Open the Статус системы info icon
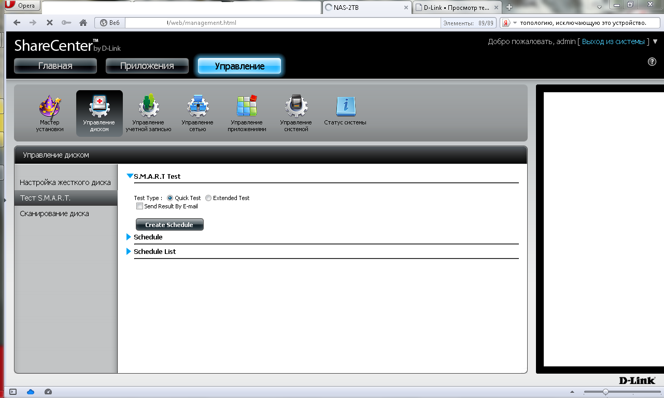 pyautogui.click(x=345, y=111)
